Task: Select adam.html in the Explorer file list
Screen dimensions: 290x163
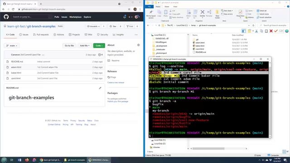Action: pyautogui.click(x=200, y=43)
